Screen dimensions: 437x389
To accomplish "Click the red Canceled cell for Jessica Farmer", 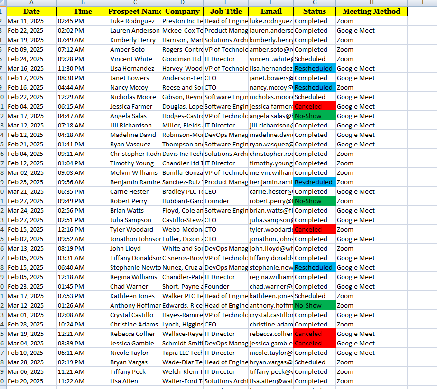I will pos(314,106).
